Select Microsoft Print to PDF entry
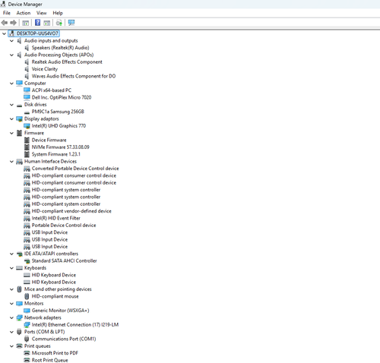The height and width of the screenshot is (363, 380). [55, 353]
